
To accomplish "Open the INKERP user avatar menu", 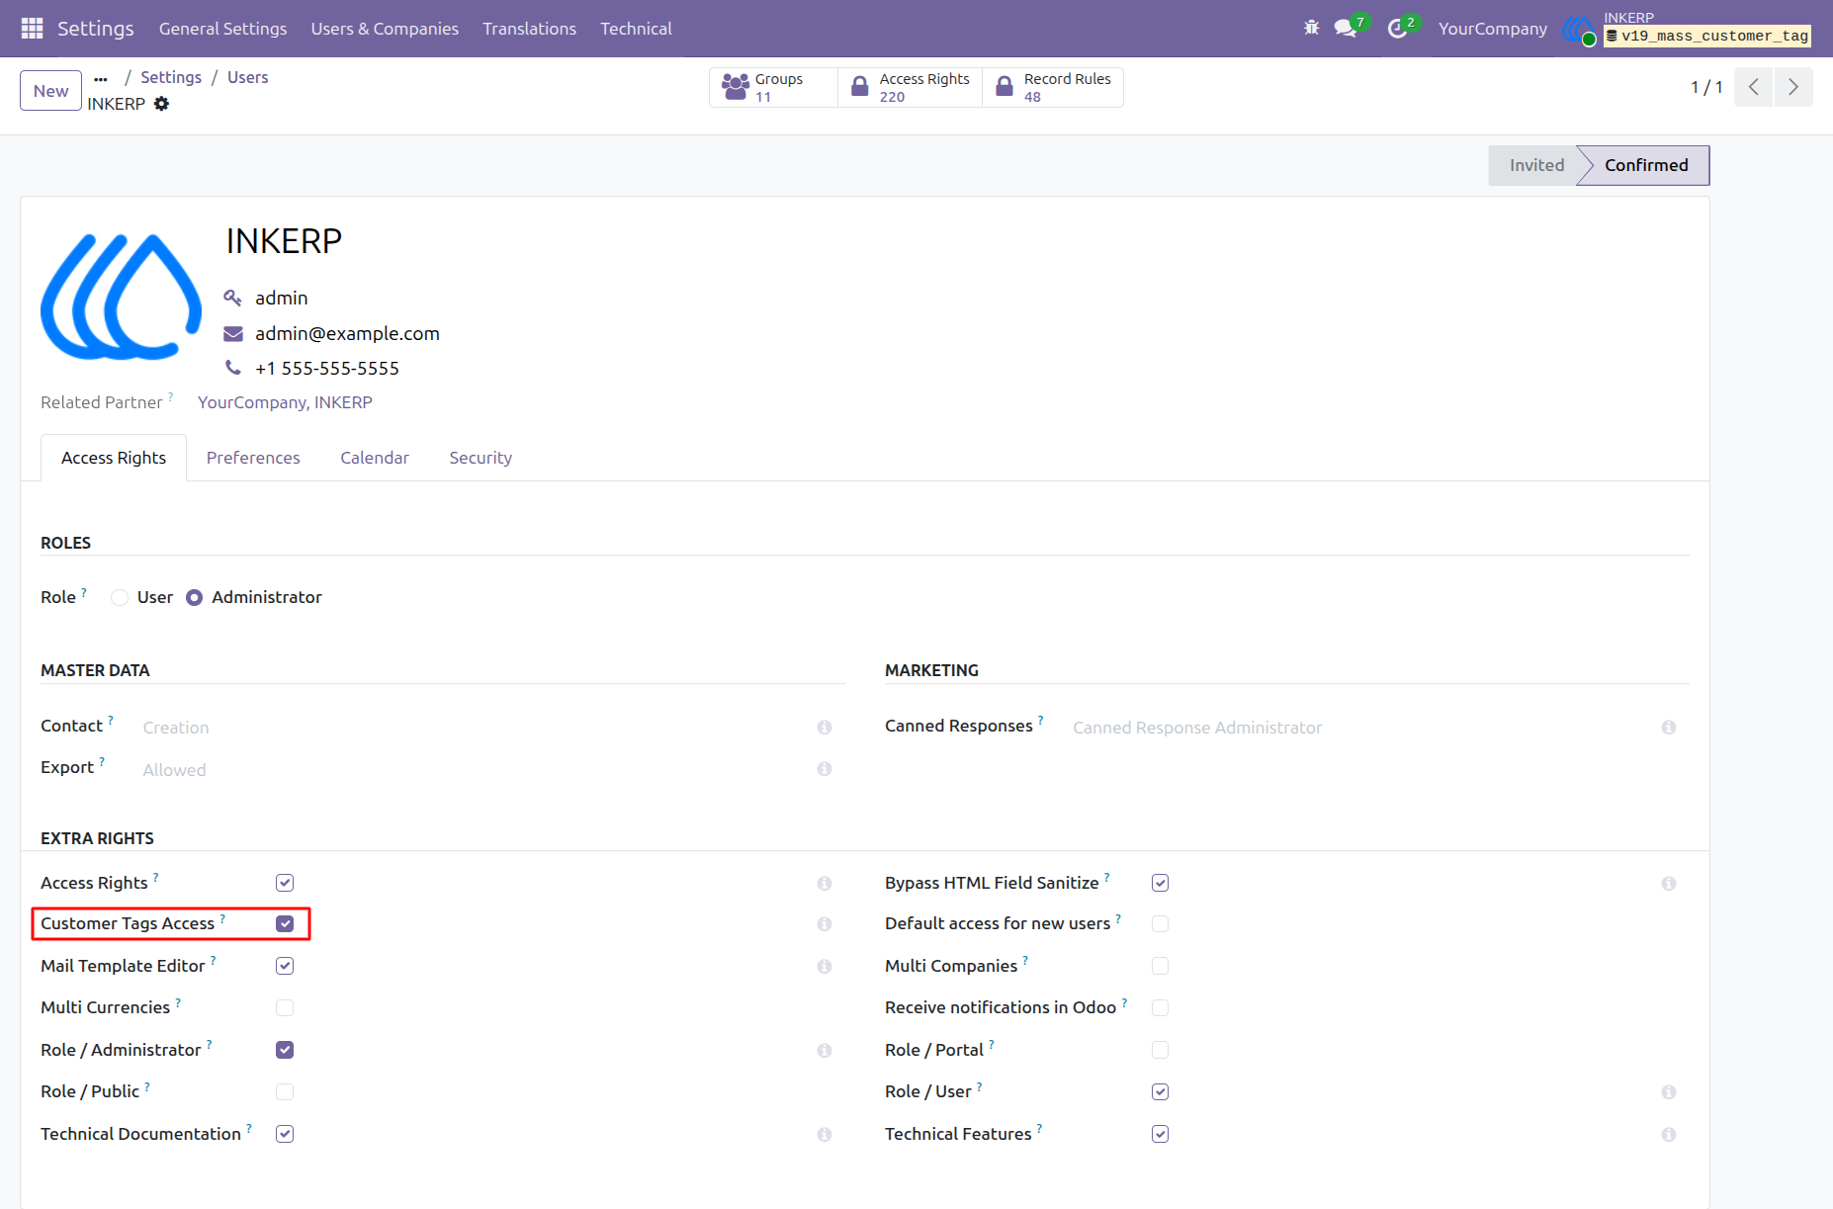I will 1578,30.
